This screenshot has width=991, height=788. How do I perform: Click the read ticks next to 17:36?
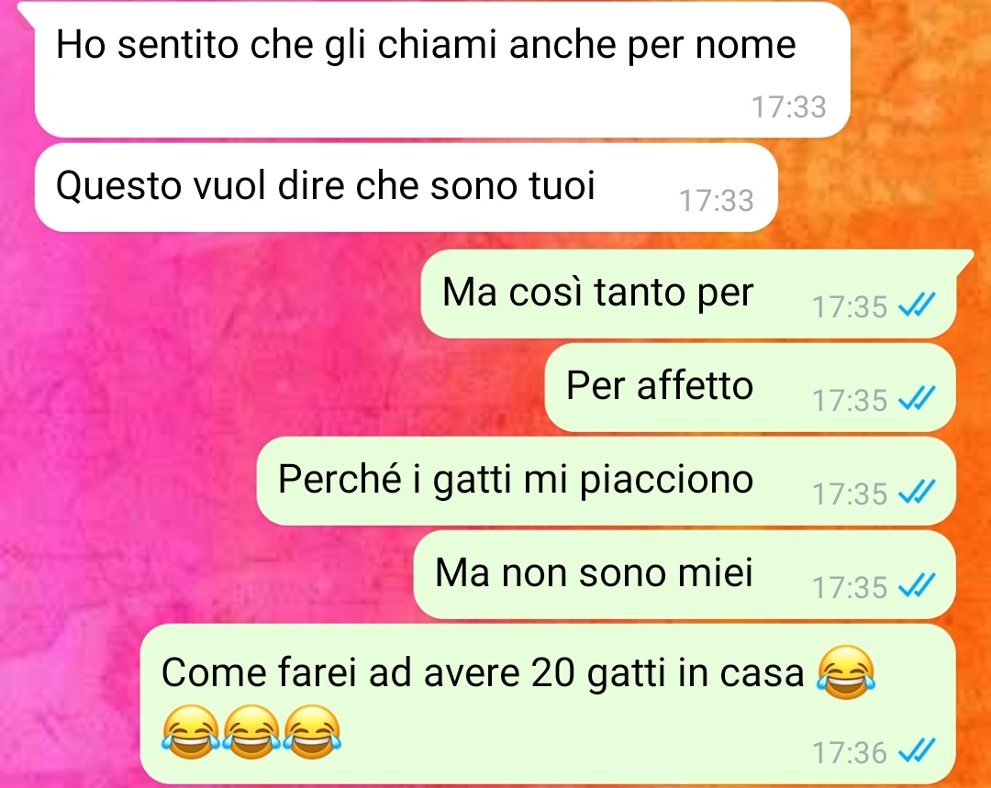click(x=917, y=752)
